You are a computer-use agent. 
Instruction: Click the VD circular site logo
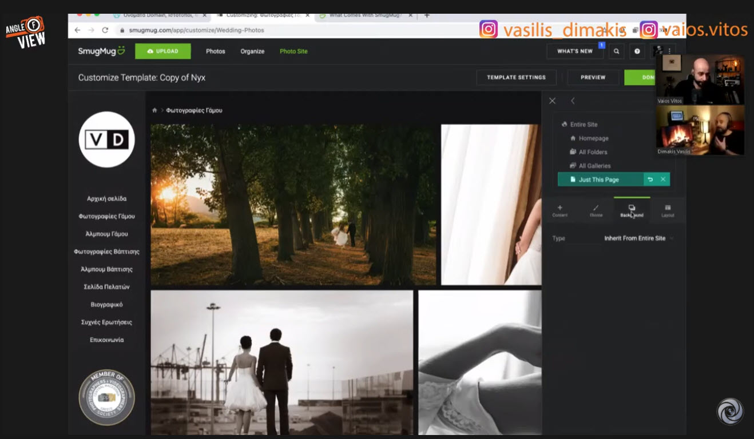point(106,139)
